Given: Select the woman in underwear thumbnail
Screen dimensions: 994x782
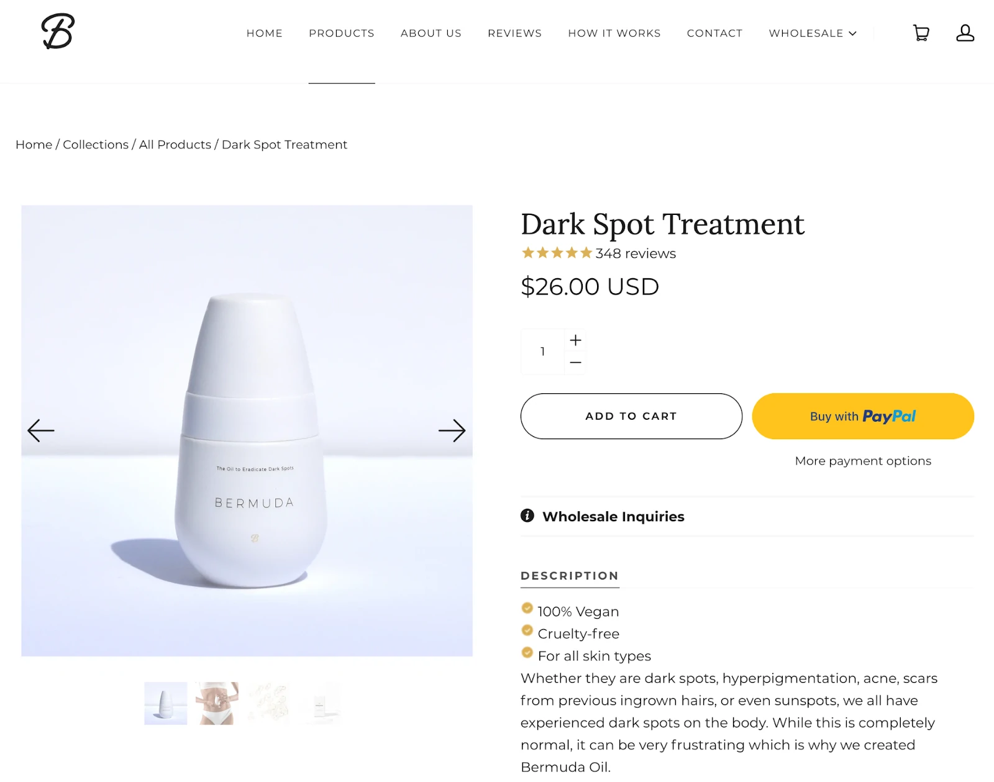Looking at the screenshot, I should pos(217,704).
